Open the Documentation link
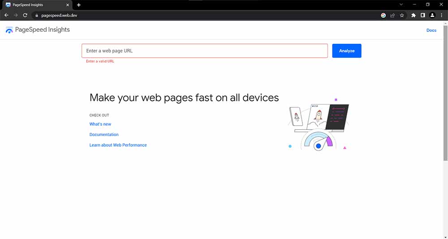The height and width of the screenshot is (239, 448). coord(104,134)
